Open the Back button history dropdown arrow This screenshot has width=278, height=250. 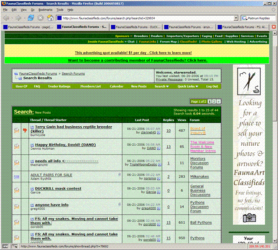(x=12, y=18)
